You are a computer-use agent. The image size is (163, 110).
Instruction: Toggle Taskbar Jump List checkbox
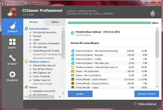click(30, 80)
